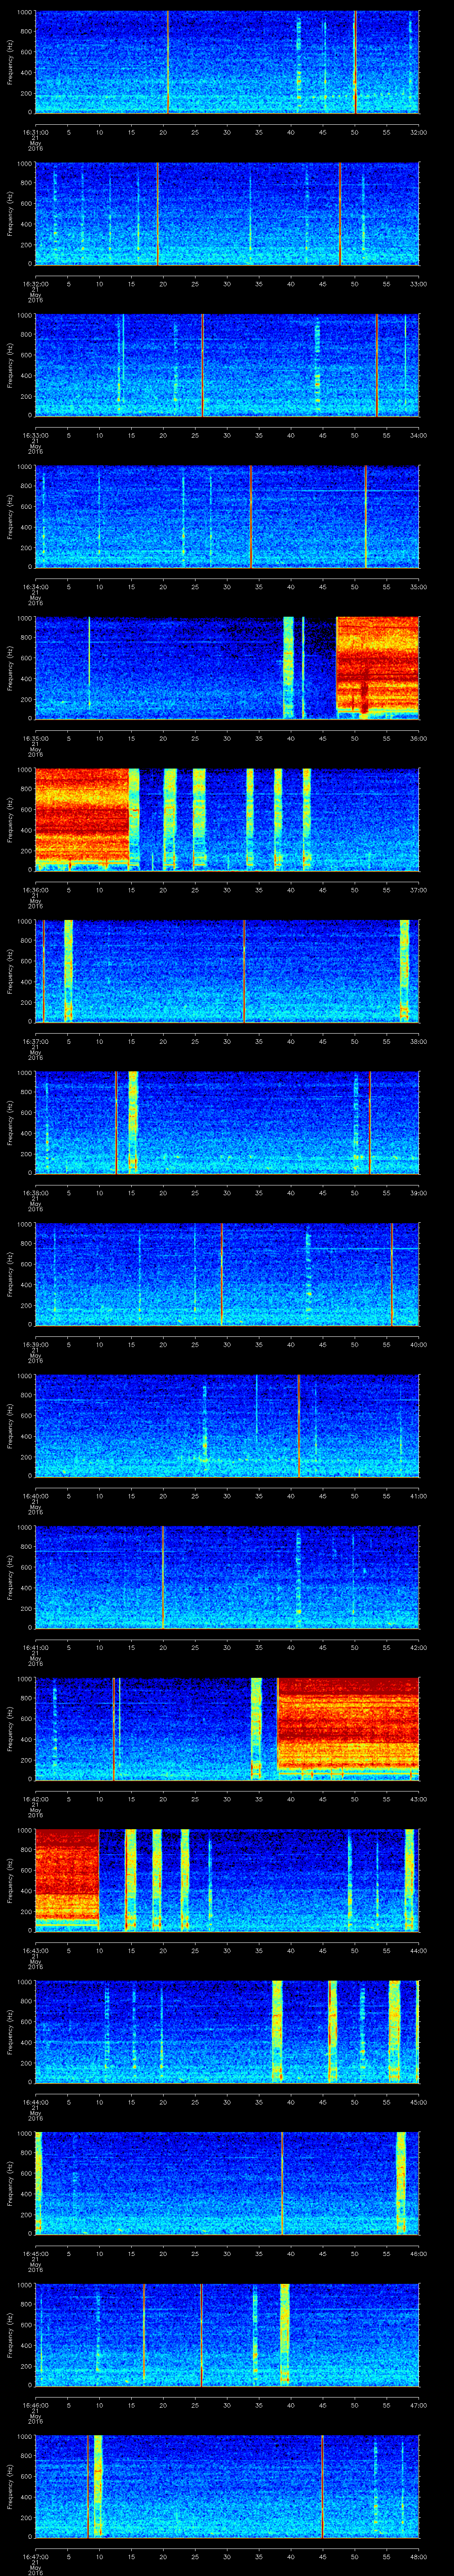
Task: Click the 16:33:00 start time label
Action: 36,434
